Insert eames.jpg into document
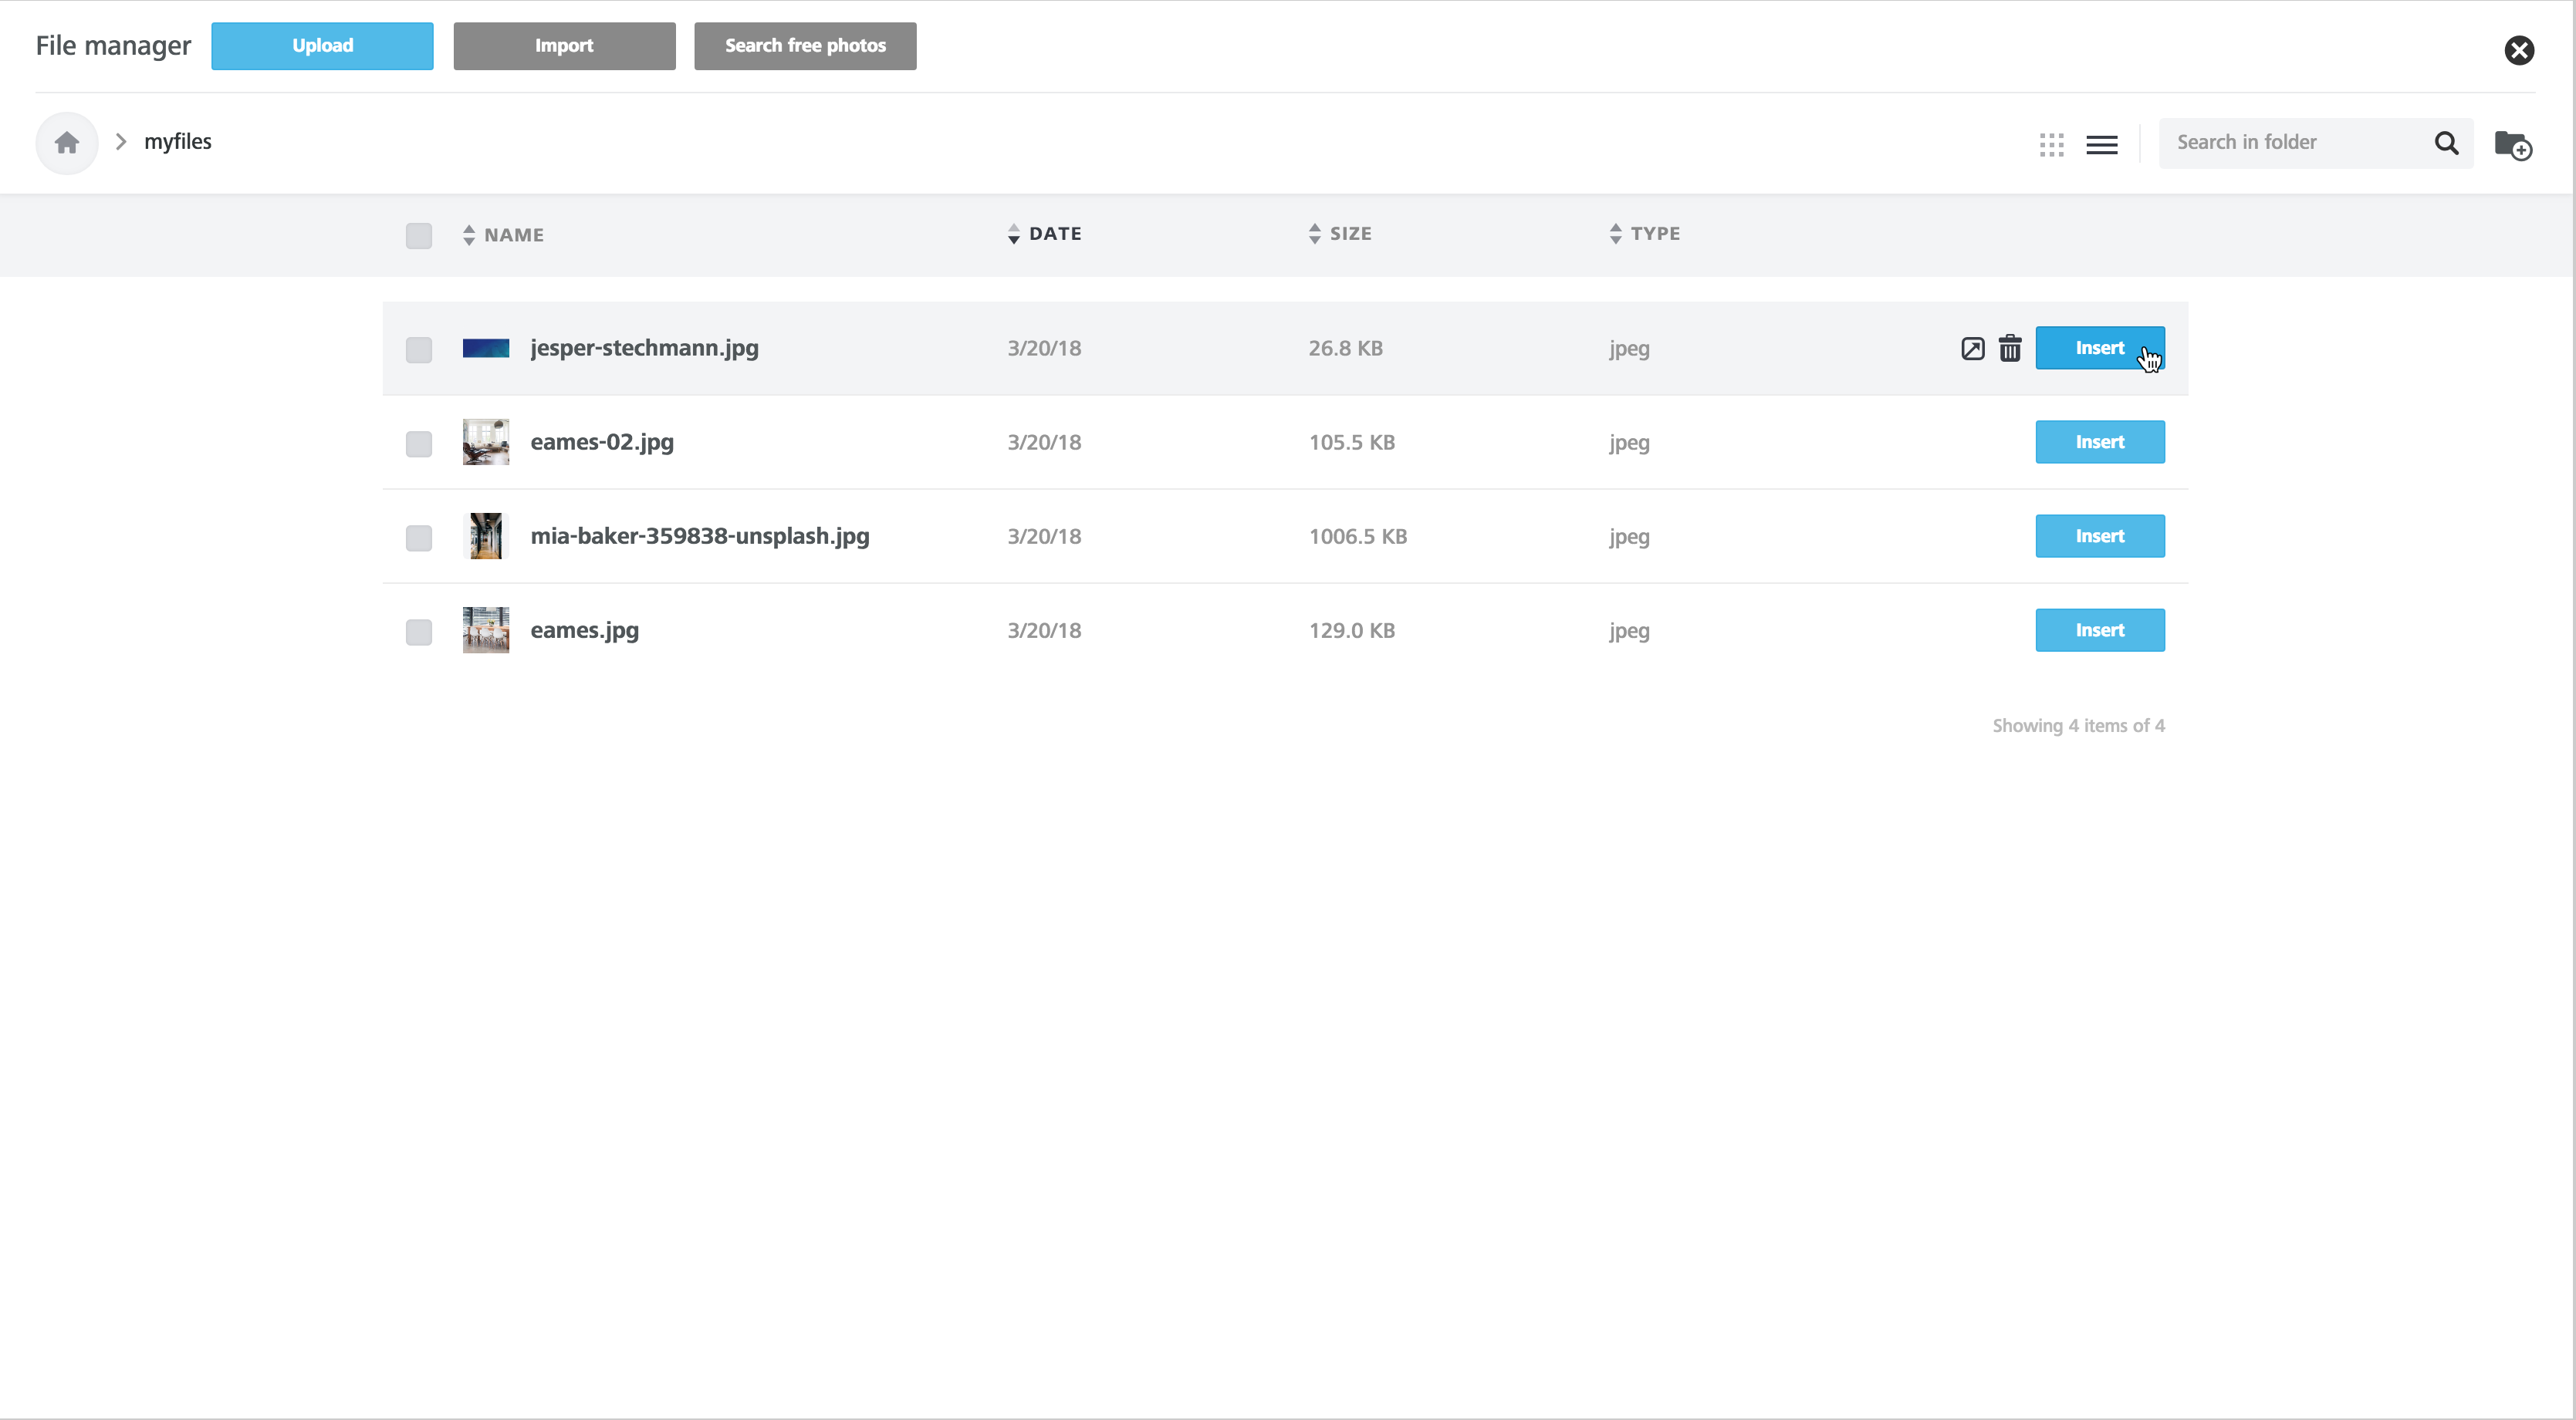Screen dimensions: 2576x1420 [x=2101, y=629]
